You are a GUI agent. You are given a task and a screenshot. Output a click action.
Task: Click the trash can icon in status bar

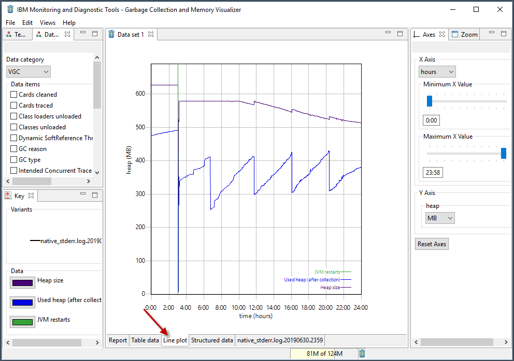362,353
